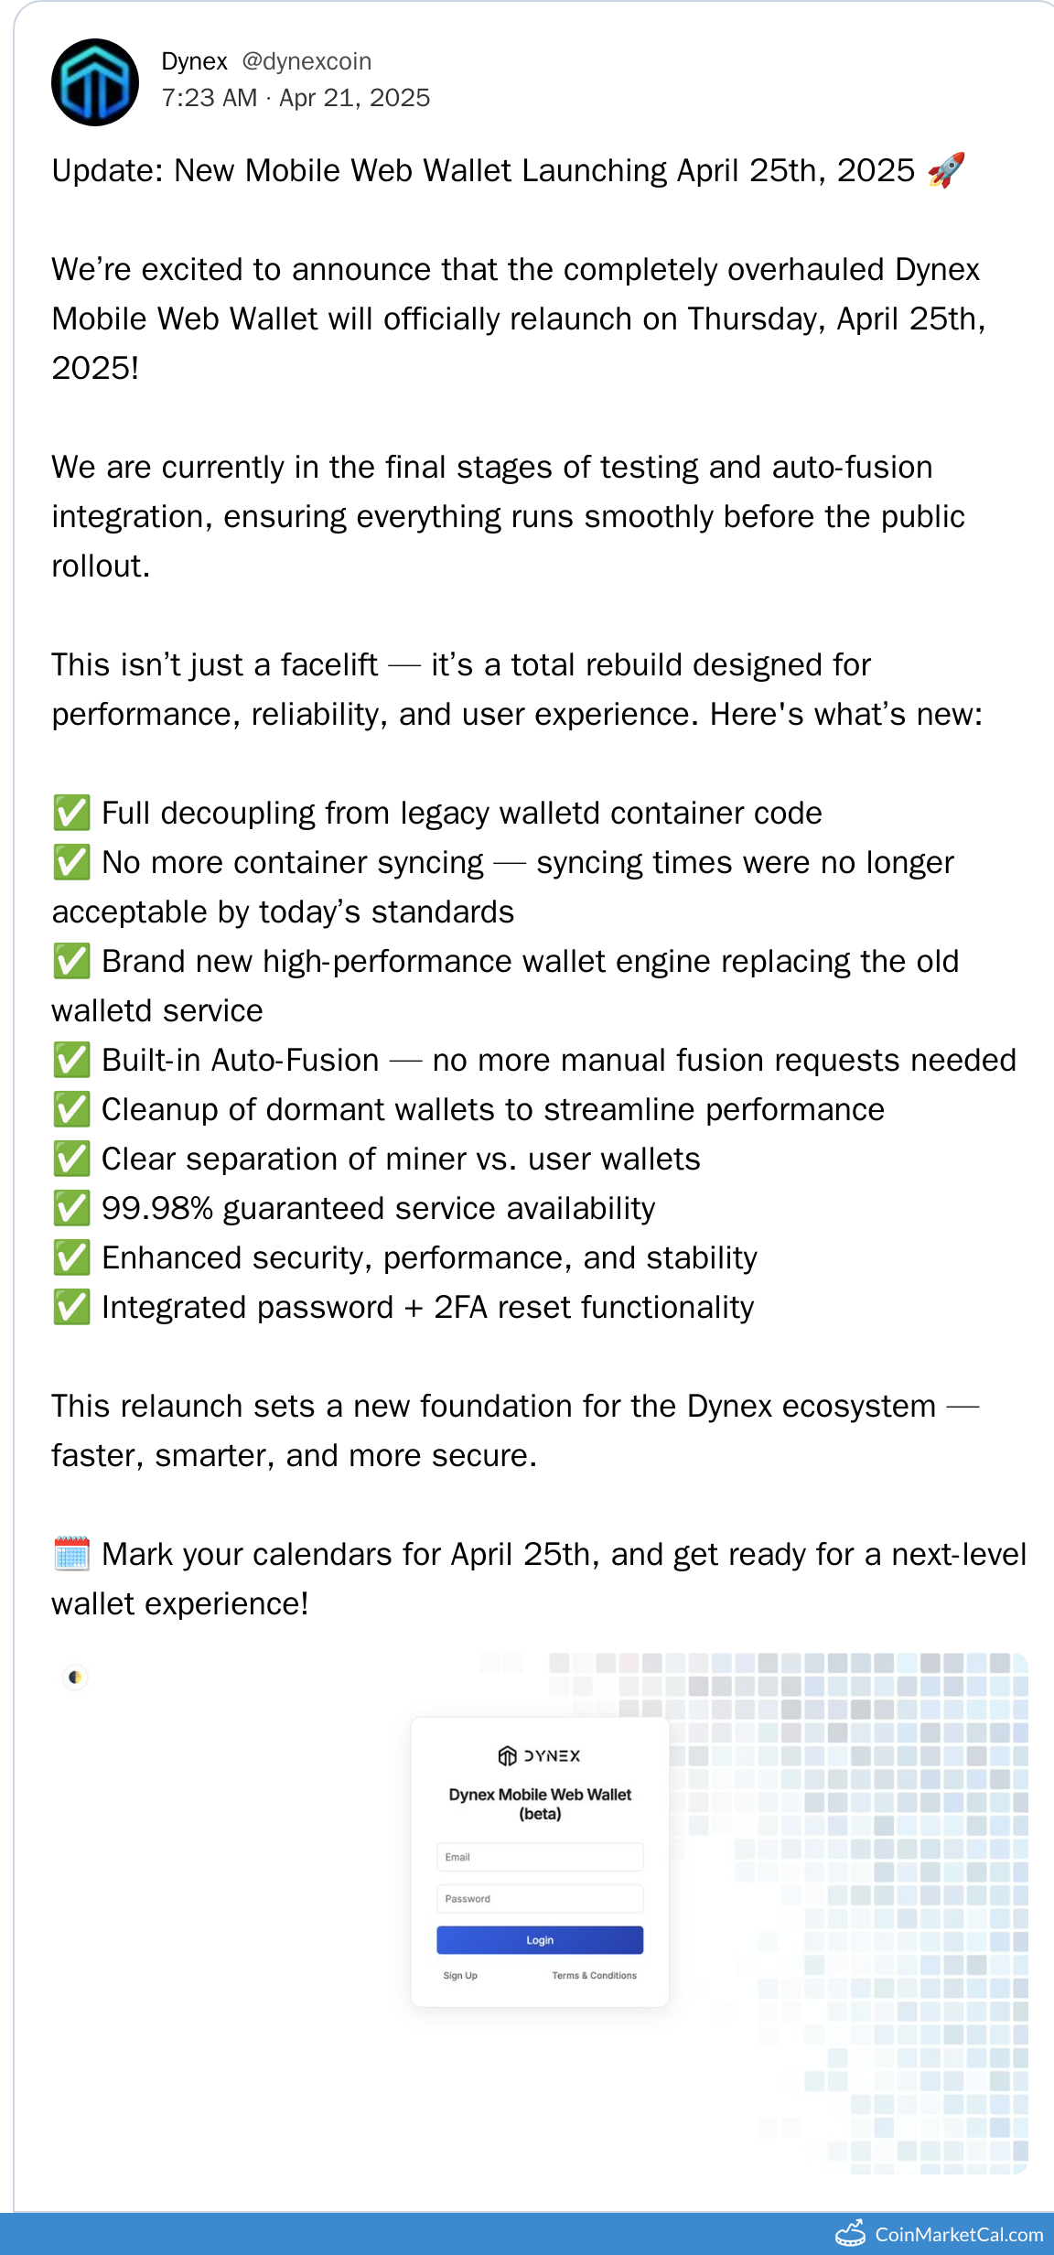This screenshot has width=1054, height=2255.
Task: Click the Dynex profile avatar logo
Action: point(95,82)
